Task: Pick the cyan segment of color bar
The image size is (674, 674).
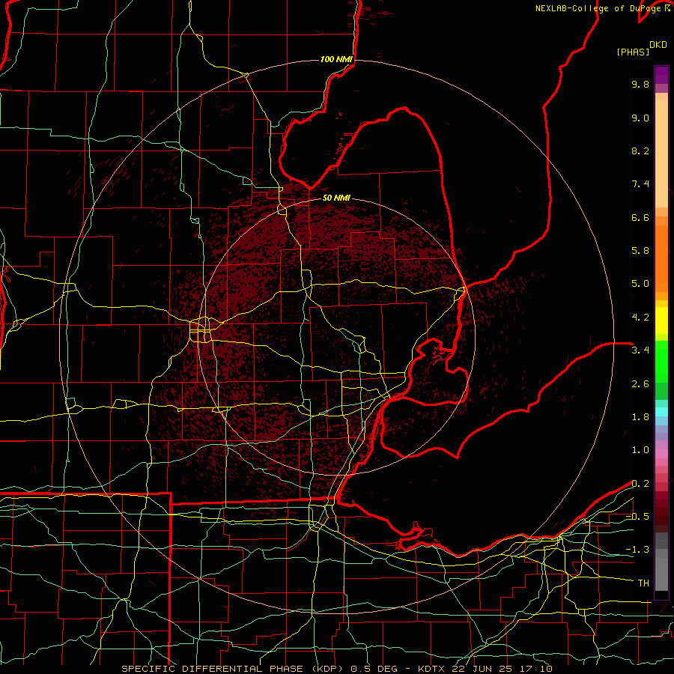Action: (661, 412)
